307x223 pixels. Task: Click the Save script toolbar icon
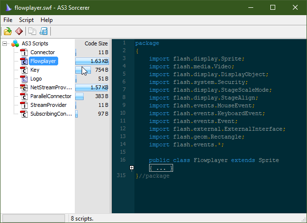click(44, 31)
